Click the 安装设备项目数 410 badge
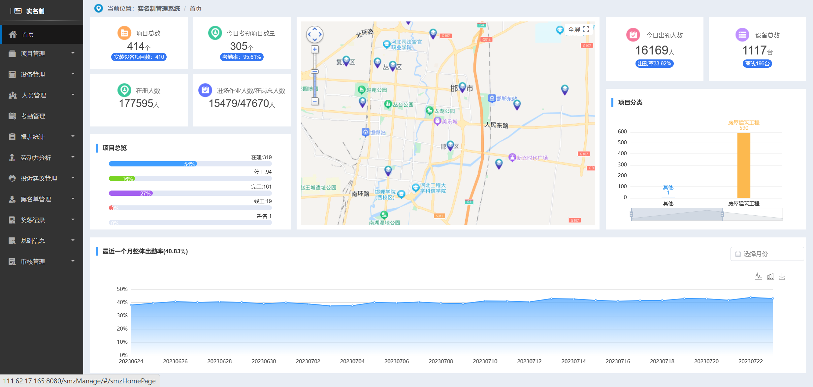Image resolution: width=813 pixels, height=387 pixels. pos(139,57)
